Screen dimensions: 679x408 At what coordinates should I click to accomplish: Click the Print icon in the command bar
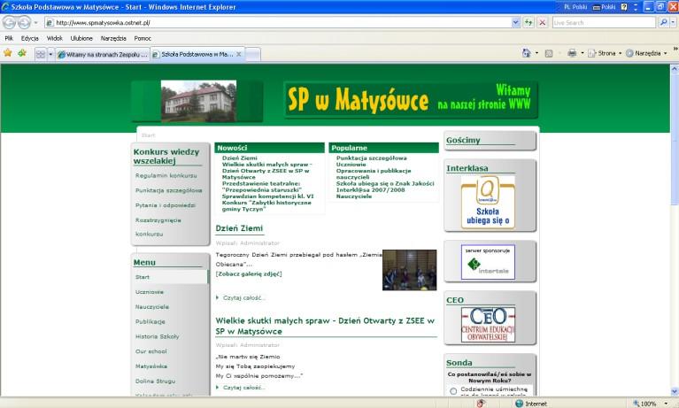point(572,53)
